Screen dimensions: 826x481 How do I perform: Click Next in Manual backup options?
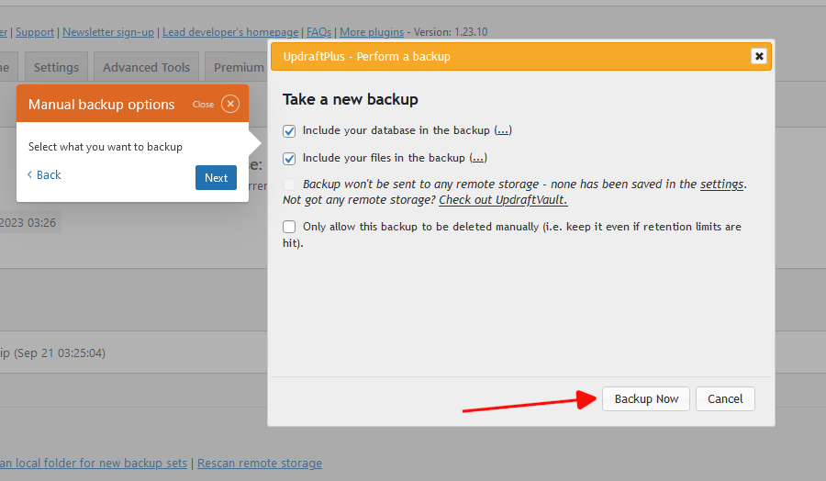point(216,177)
